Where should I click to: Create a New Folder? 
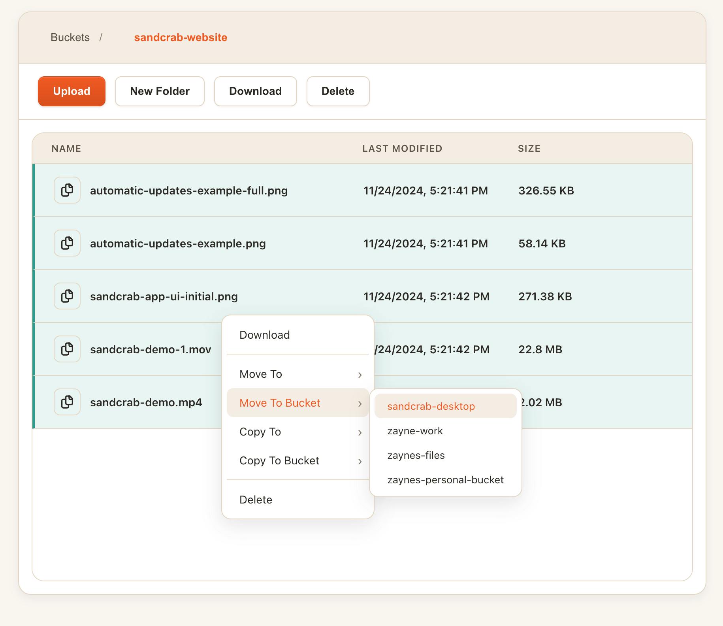pos(160,91)
